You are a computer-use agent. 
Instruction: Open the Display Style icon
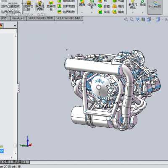[x=158, y=19]
